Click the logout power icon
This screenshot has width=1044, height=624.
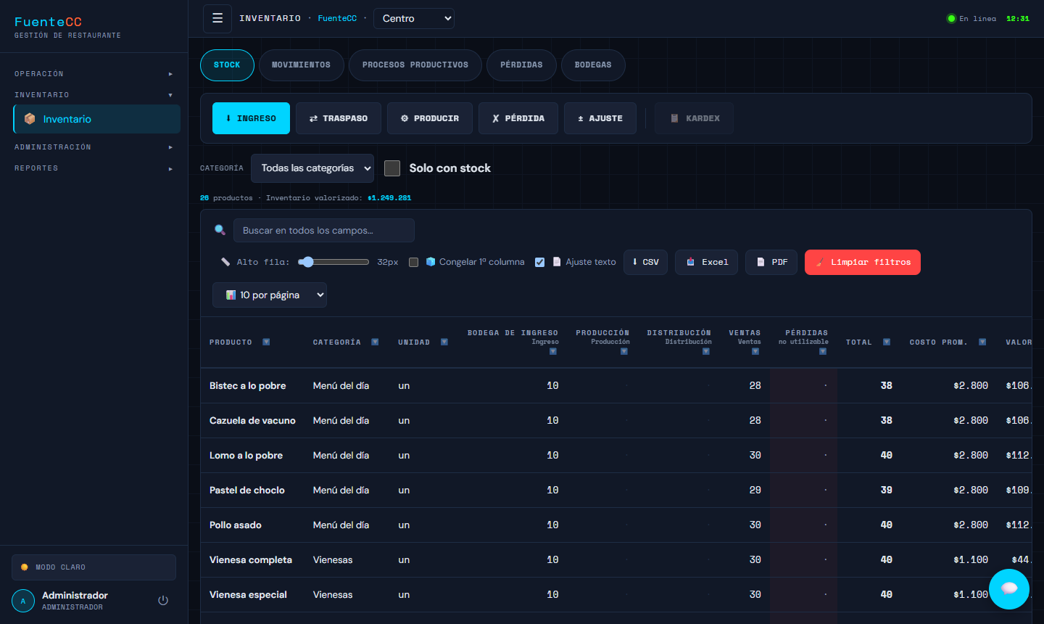point(163,600)
